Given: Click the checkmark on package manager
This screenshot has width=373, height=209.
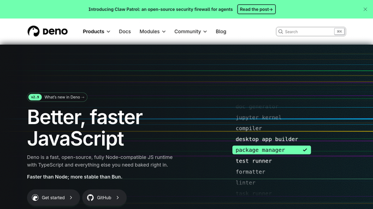Looking at the screenshot, I should tap(305, 150).
